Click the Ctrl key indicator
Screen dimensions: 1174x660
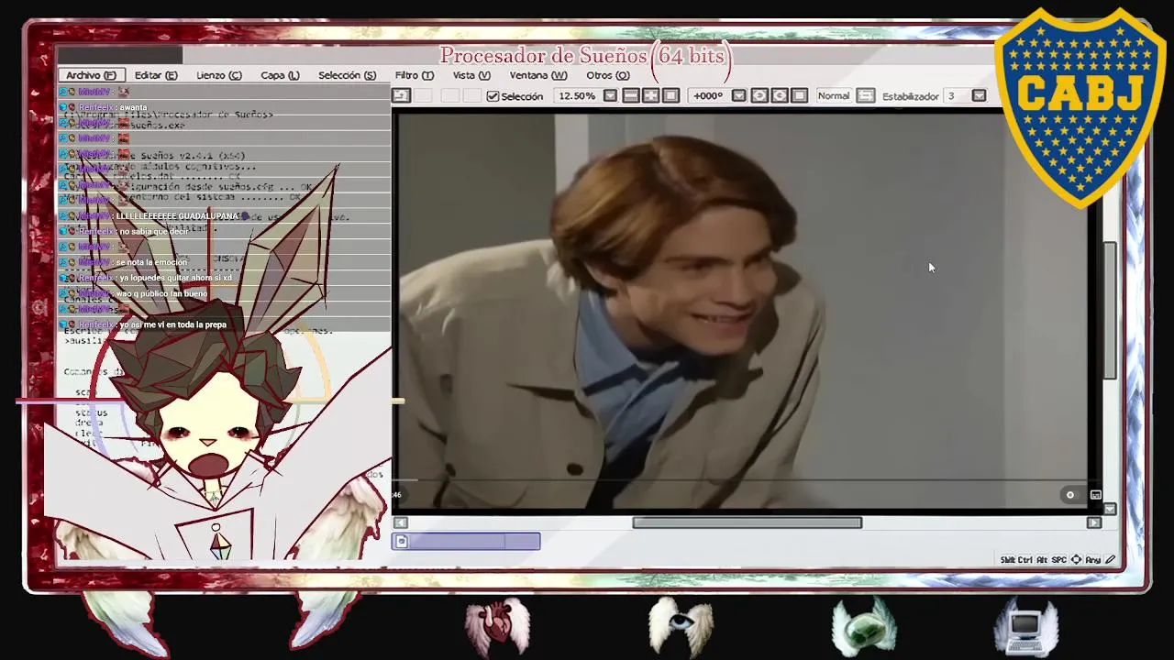tap(1026, 560)
